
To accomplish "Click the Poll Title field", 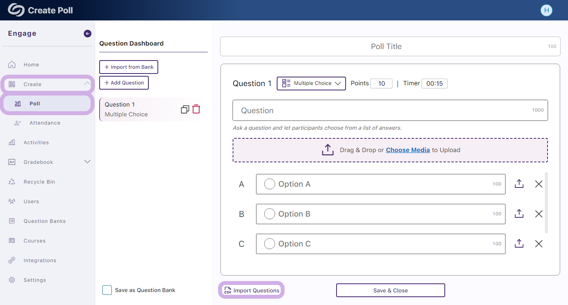I will (x=386, y=46).
